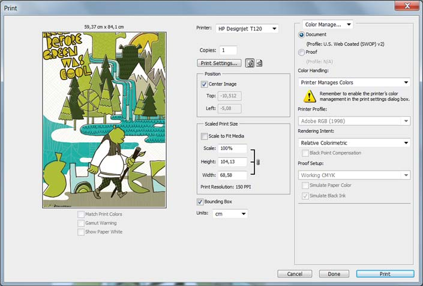Select the Document radio button
The image size is (423, 286).
point(301,35)
